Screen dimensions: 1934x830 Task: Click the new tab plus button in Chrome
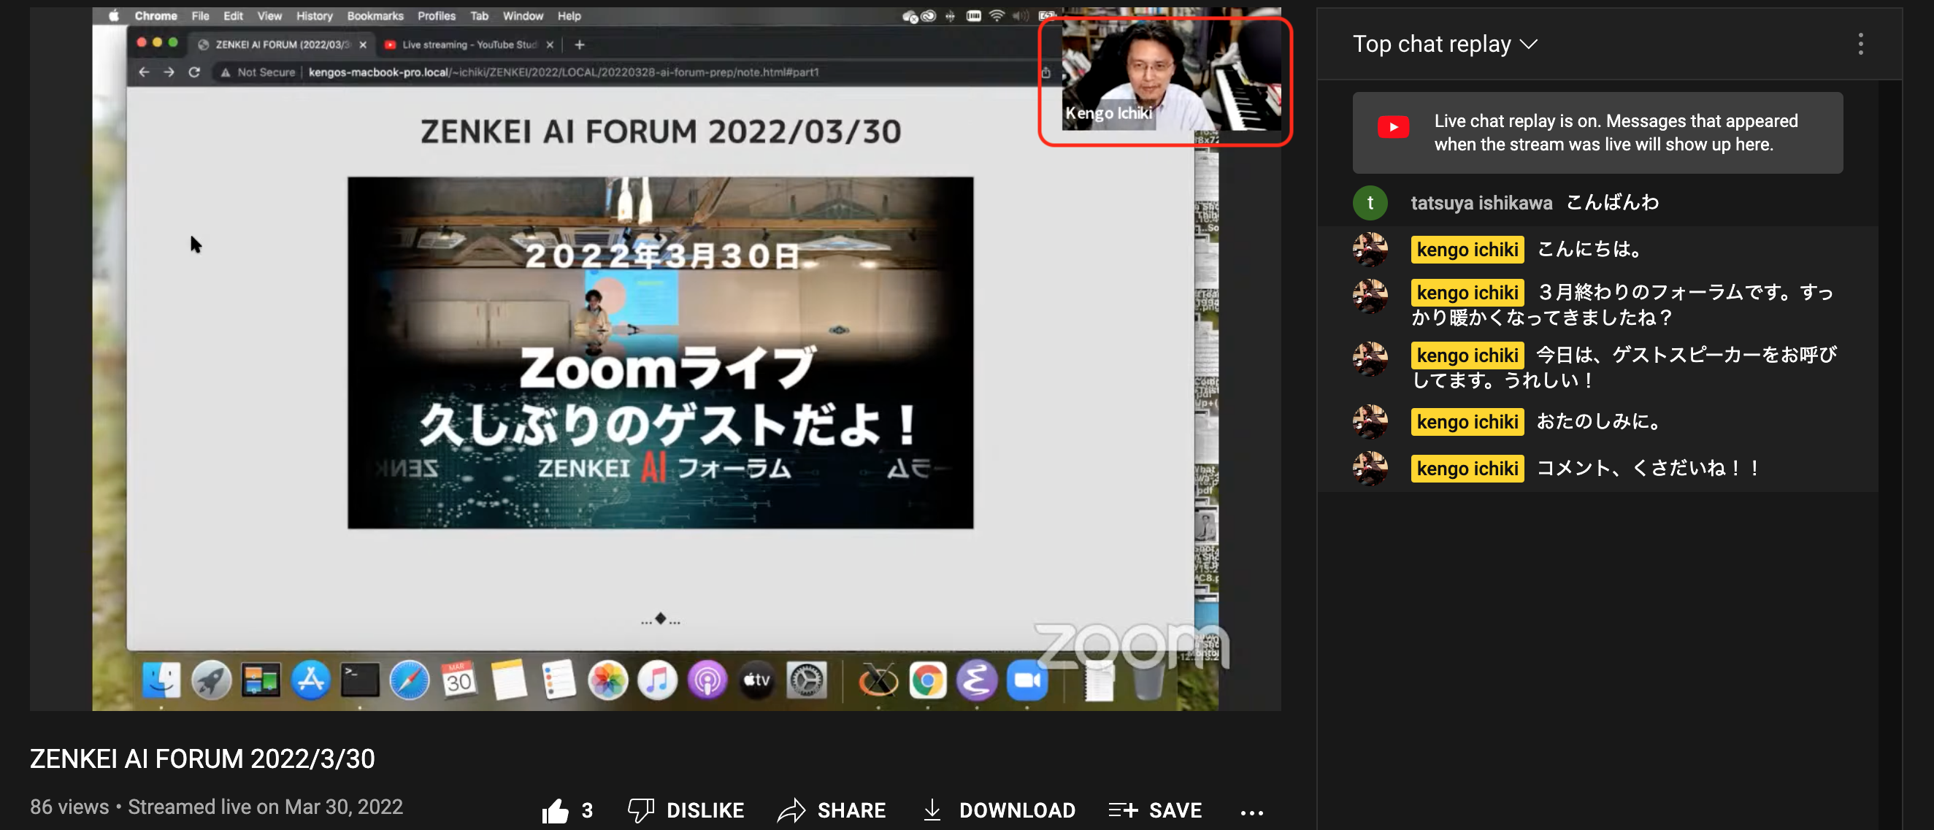click(579, 45)
